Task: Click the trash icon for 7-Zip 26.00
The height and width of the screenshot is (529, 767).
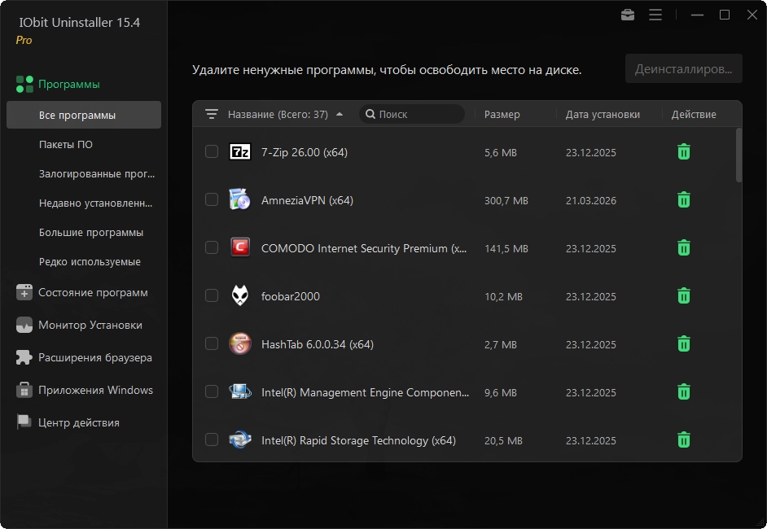Action: click(684, 151)
